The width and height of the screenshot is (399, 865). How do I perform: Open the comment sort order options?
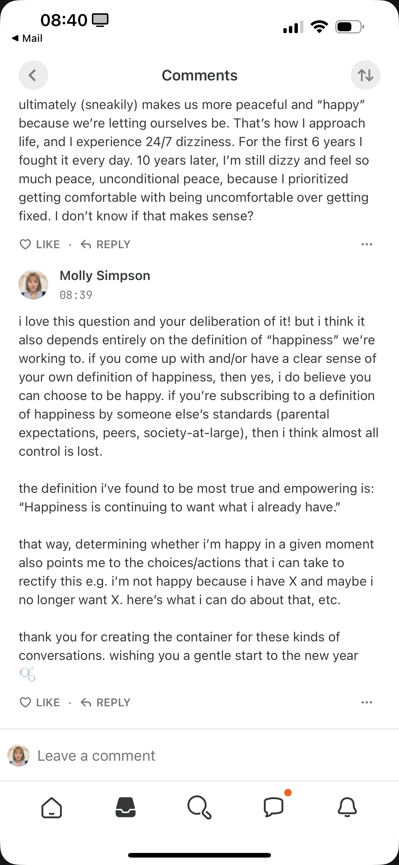pos(365,75)
